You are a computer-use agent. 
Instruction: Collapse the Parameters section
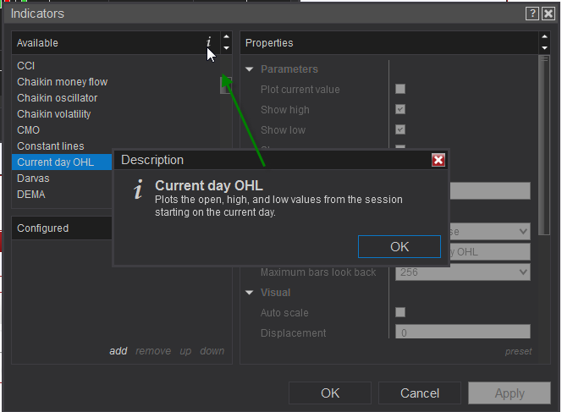250,69
